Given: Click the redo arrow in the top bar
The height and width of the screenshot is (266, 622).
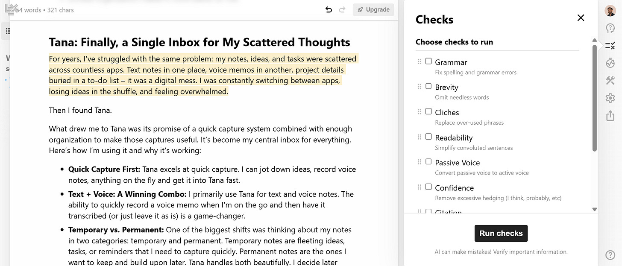Looking at the screenshot, I should [342, 9].
